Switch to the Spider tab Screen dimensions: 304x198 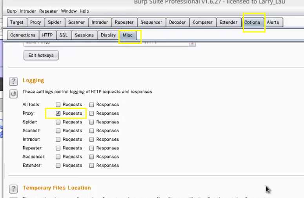point(55,22)
